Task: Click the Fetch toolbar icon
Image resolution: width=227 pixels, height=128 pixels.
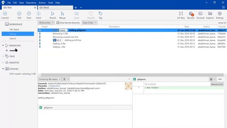Action: coord(39,15)
